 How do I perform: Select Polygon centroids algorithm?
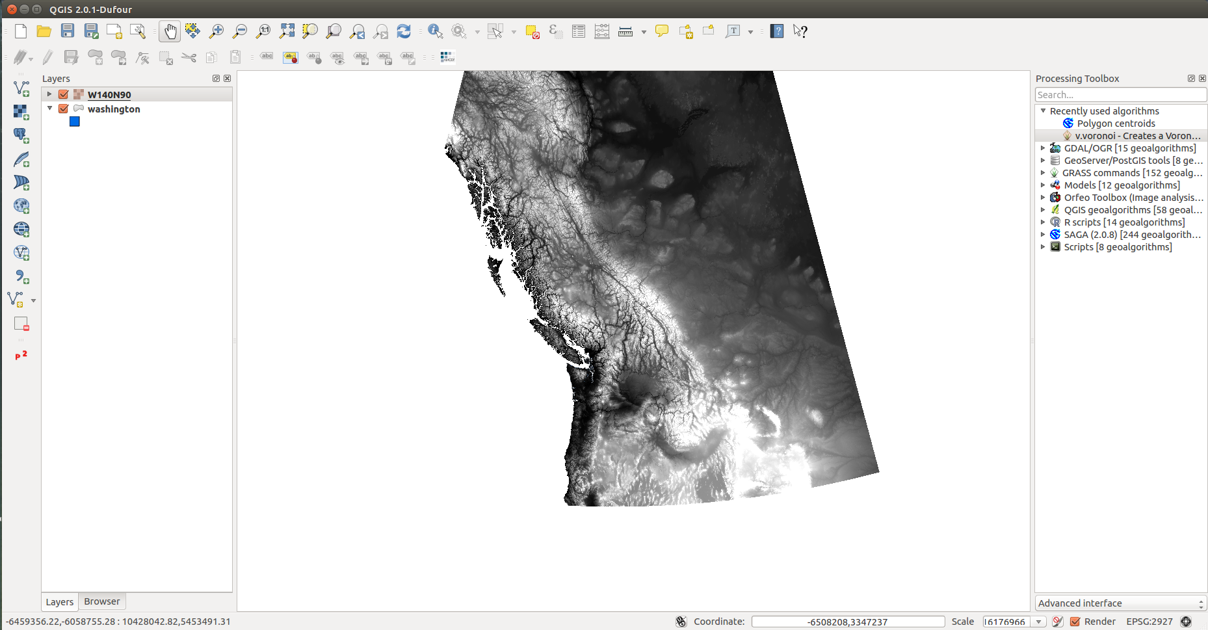coord(1116,124)
